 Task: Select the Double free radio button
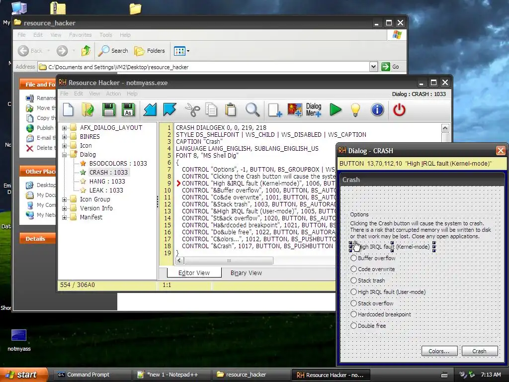pyautogui.click(x=353, y=325)
